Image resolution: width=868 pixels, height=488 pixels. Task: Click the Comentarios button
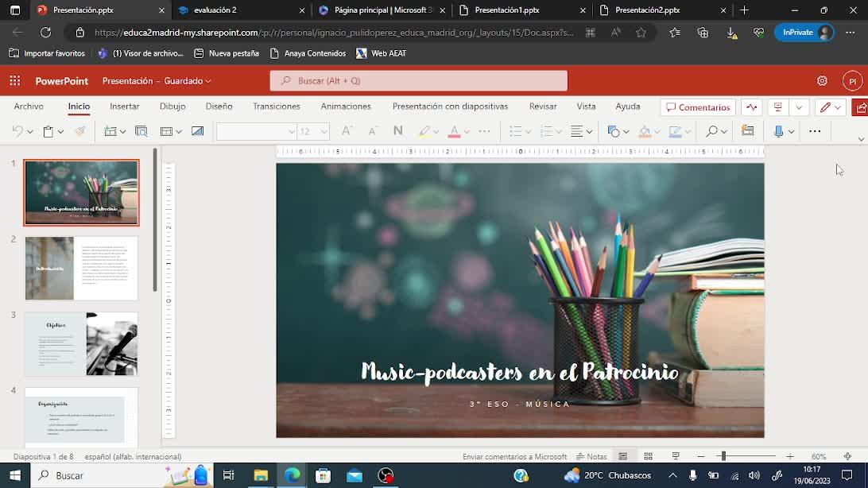pos(698,107)
